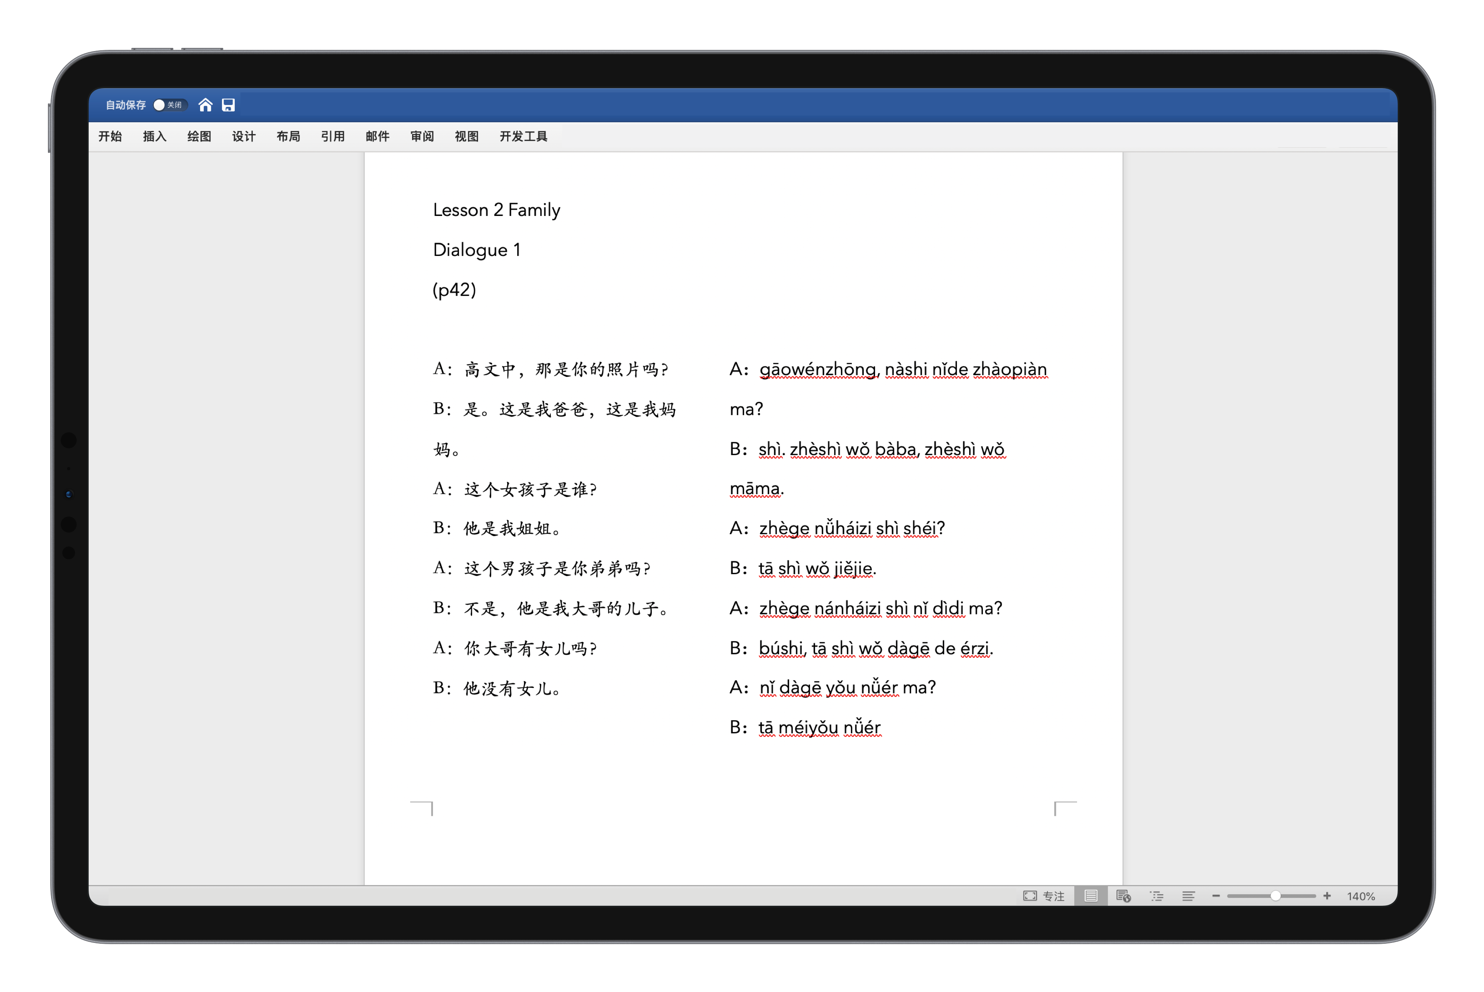1484x992 pixels.
Task: Enable 专注 Focus mode
Action: tap(1044, 896)
